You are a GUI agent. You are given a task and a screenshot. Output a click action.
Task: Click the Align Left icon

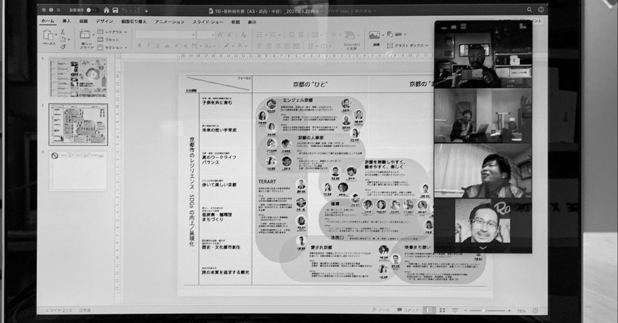coord(259,46)
